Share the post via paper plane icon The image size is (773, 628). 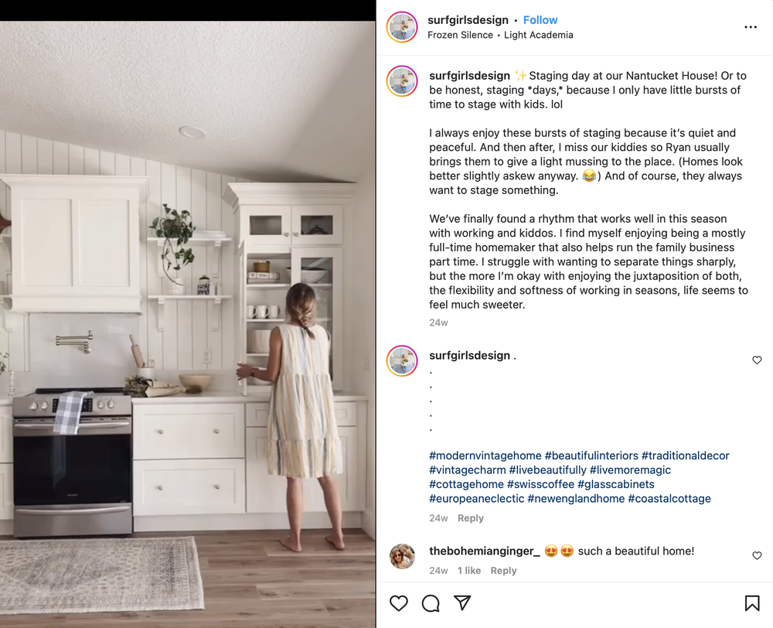[x=462, y=602]
